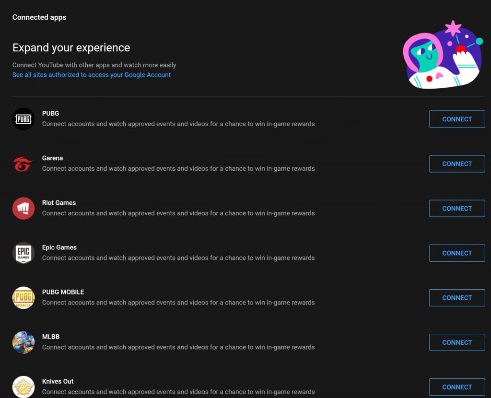Open sites authorized to access Google Account link
491x398 pixels.
(92, 75)
